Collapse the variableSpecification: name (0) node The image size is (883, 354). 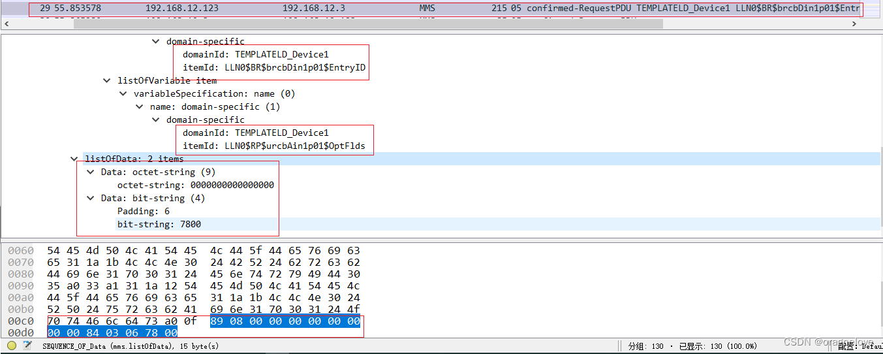[123, 93]
